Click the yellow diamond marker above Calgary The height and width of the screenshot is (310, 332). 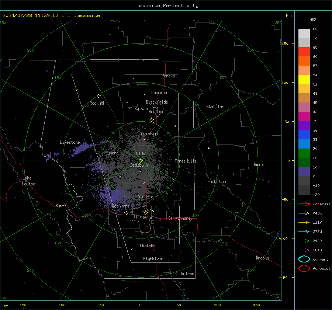click(x=146, y=212)
